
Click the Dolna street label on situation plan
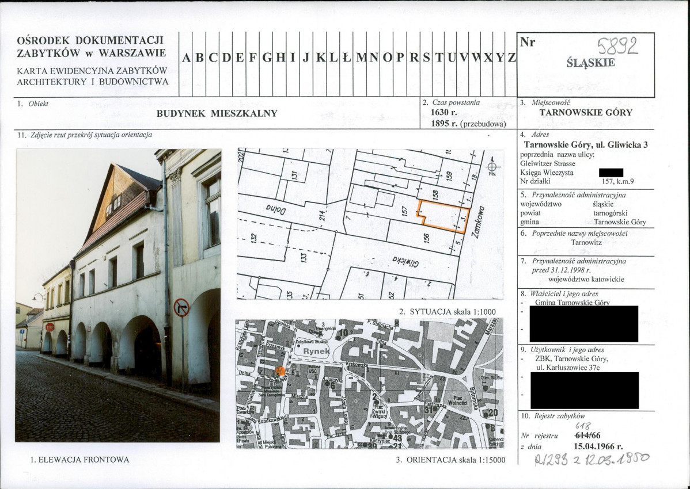[275, 209]
